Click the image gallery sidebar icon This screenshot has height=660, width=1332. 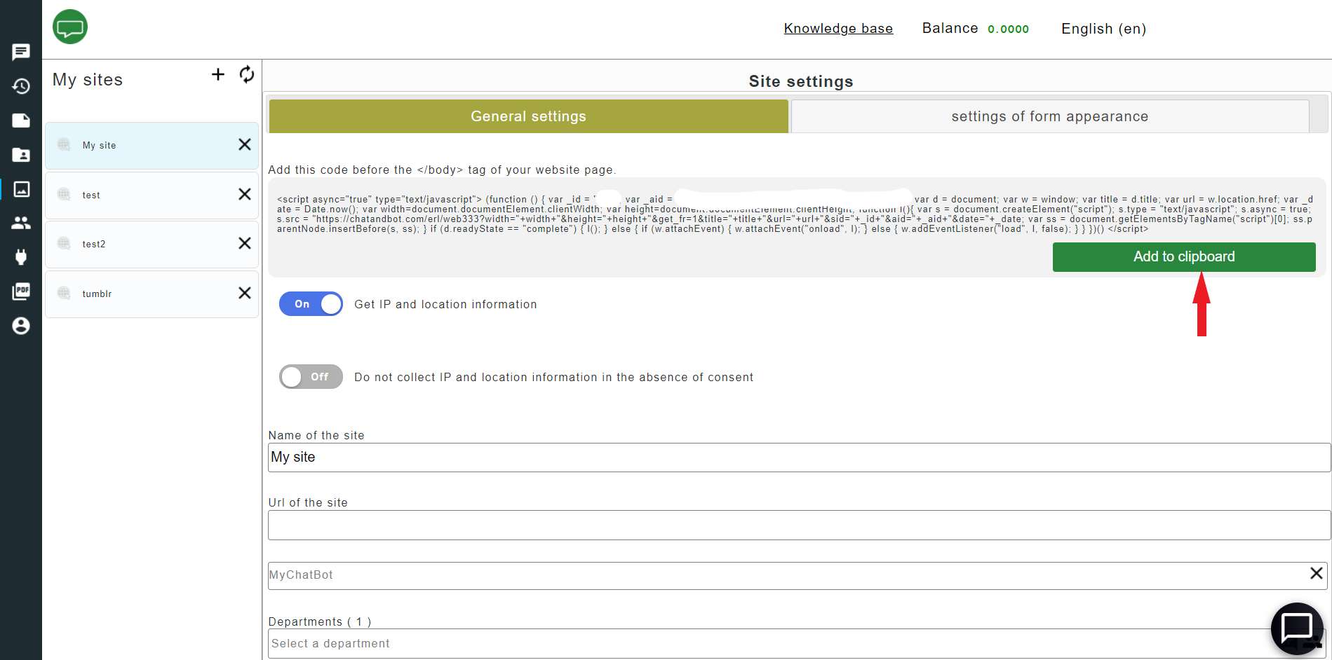[x=21, y=189]
